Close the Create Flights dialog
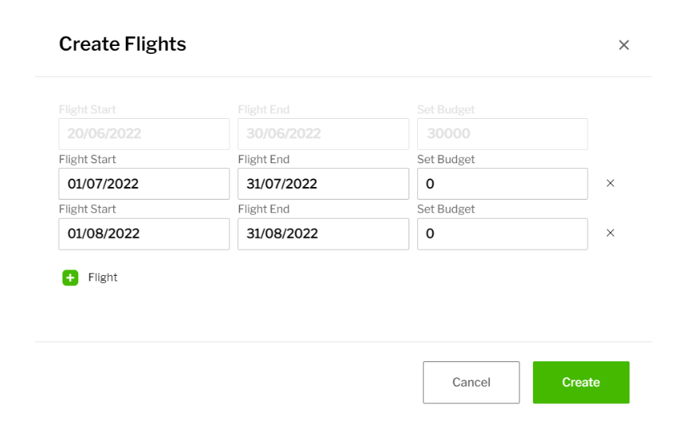 (x=624, y=45)
